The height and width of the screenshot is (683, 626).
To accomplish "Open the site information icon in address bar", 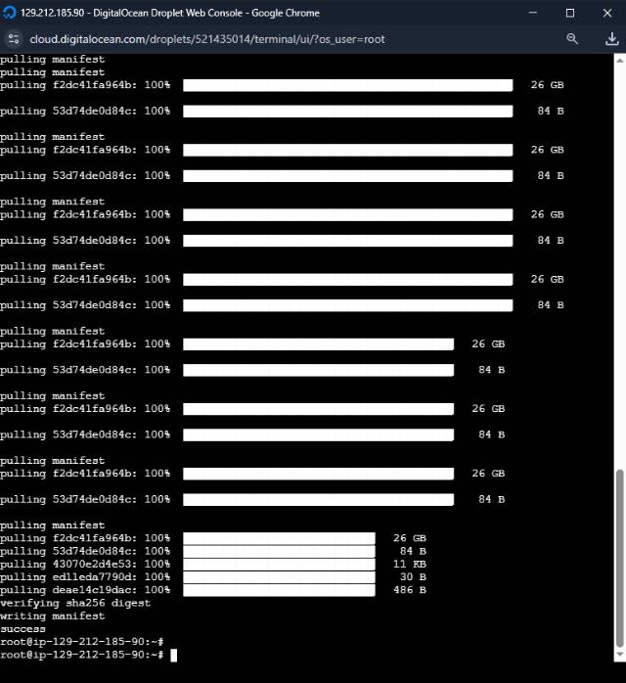I will 14,38.
